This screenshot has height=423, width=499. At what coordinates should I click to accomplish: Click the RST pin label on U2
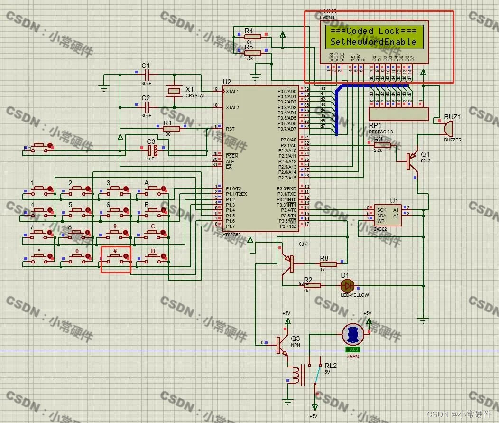(x=230, y=129)
